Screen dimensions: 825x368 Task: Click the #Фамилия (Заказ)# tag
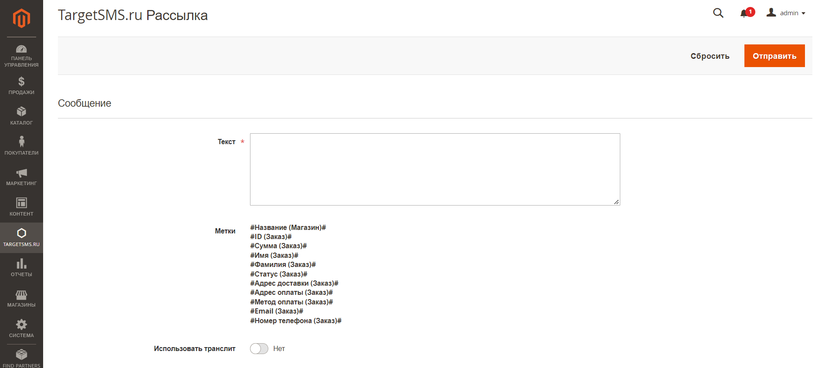tap(283, 265)
